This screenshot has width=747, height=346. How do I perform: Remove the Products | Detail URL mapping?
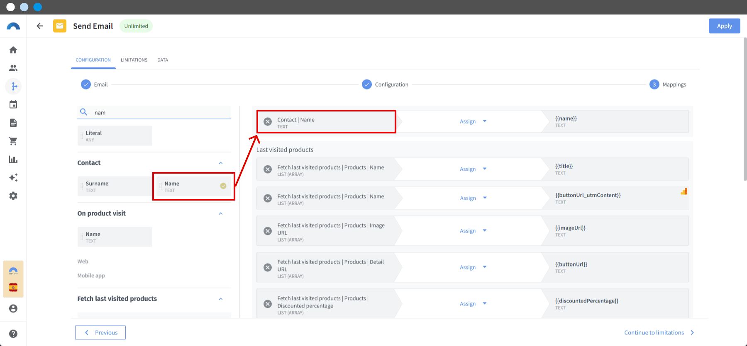coord(268,267)
